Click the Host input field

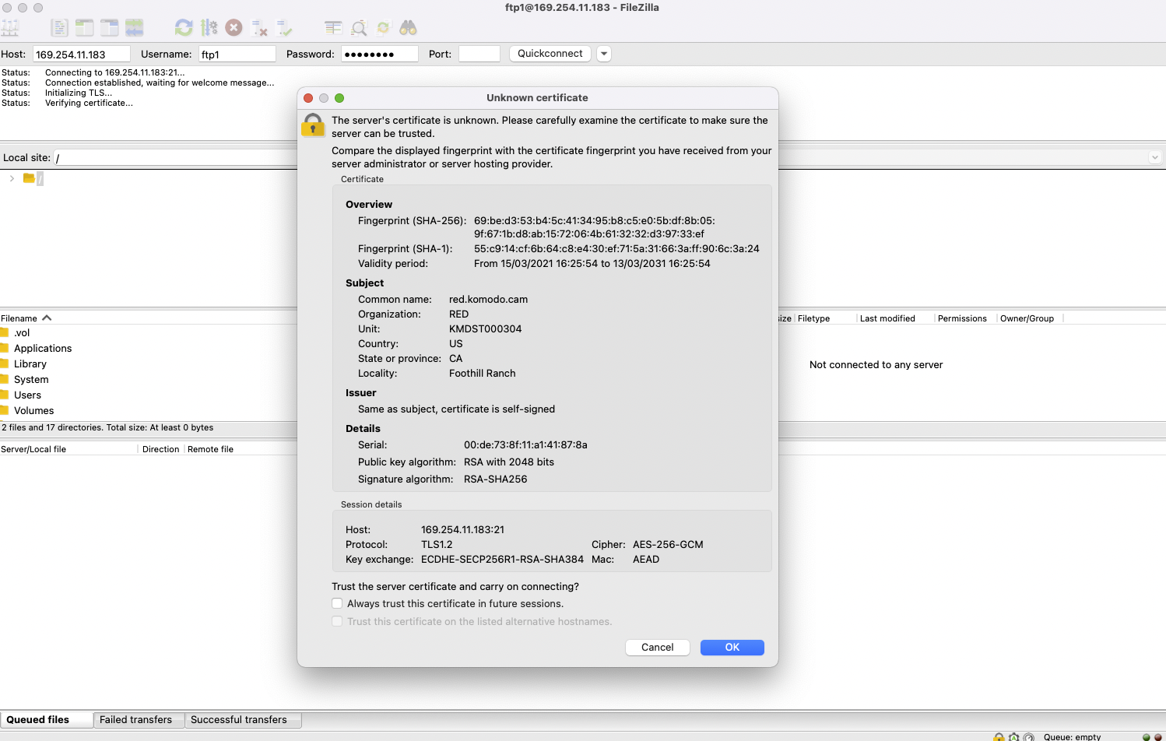[82, 54]
